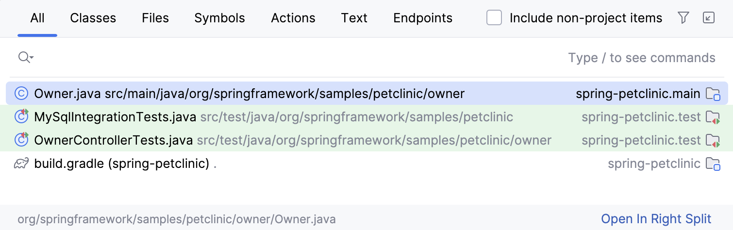Viewport: 733px width, 230px height.
Task: Enable Include non-project items checkbox
Action: tap(494, 18)
